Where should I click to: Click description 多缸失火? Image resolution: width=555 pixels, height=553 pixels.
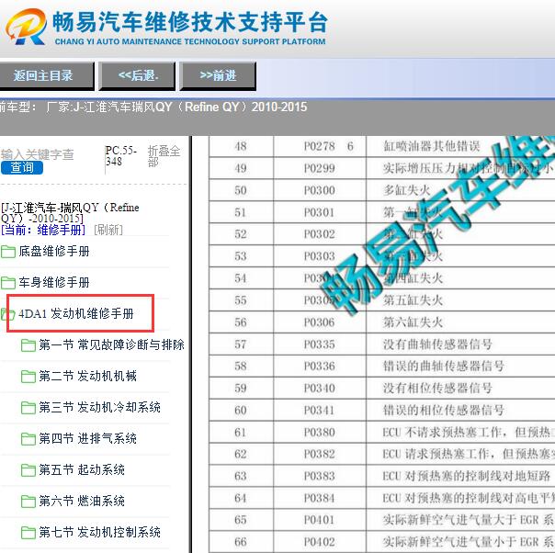coord(406,190)
